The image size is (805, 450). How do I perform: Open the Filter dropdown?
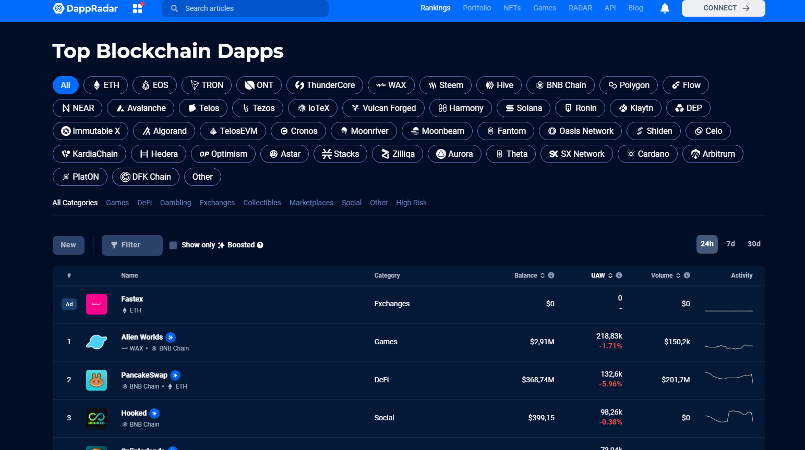tap(132, 245)
